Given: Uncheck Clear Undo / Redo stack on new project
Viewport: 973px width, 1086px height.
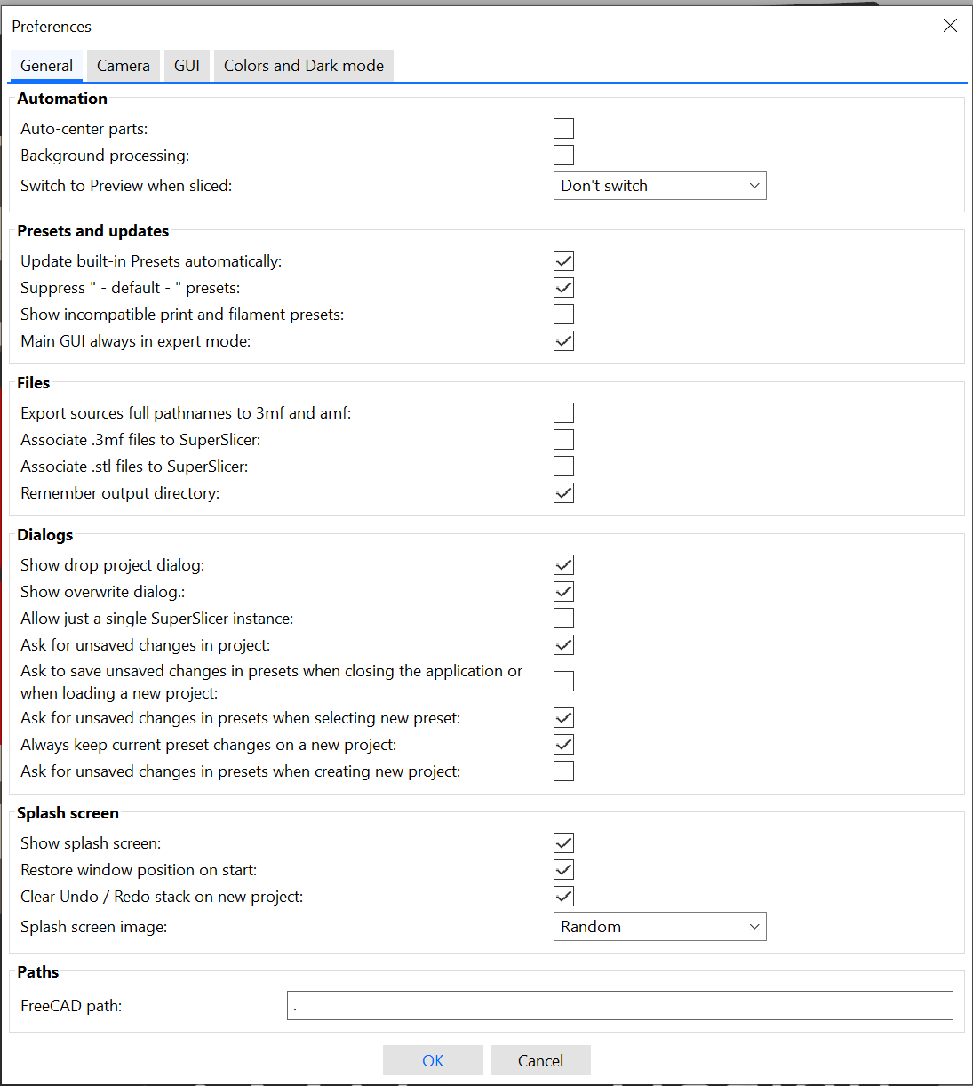Looking at the screenshot, I should point(563,896).
